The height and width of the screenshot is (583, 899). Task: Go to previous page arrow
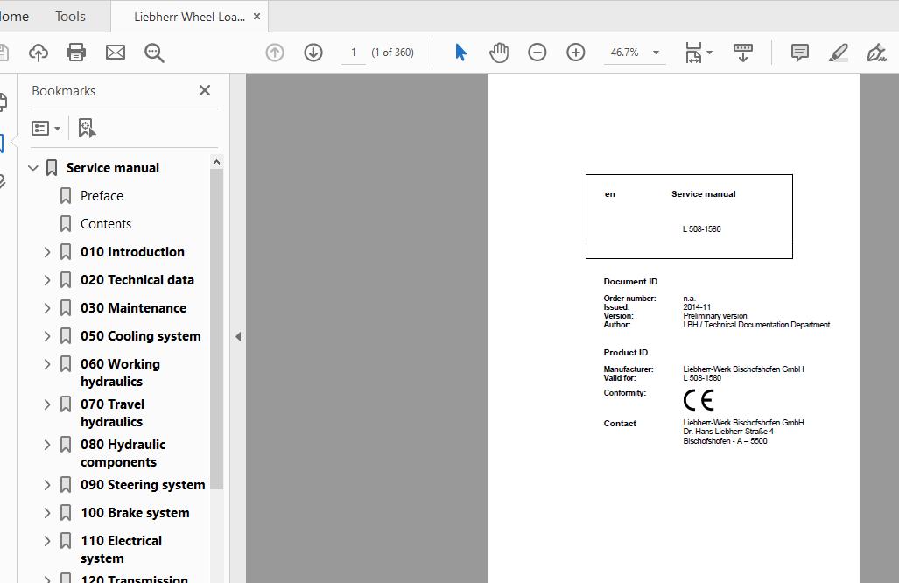pyautogui.click(x=275, y=53)
